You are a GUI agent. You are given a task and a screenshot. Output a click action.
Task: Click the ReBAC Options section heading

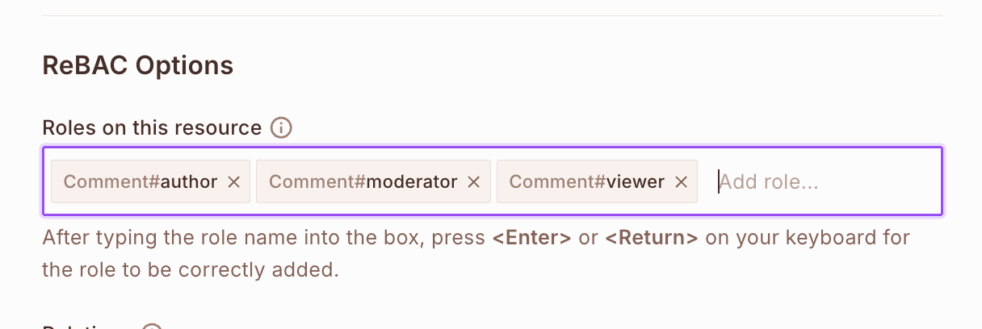pyautogui.click(x=137, y=65)
